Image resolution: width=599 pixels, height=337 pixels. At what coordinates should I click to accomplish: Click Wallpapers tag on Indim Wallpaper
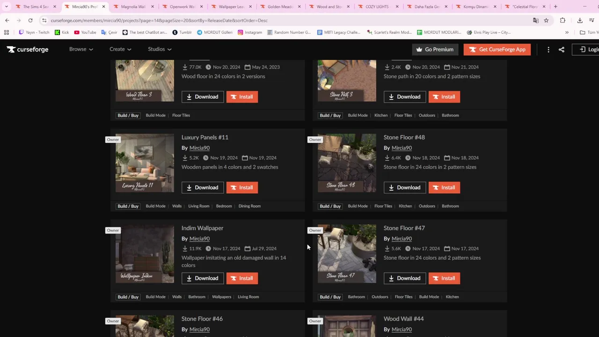tap(221, 297)
